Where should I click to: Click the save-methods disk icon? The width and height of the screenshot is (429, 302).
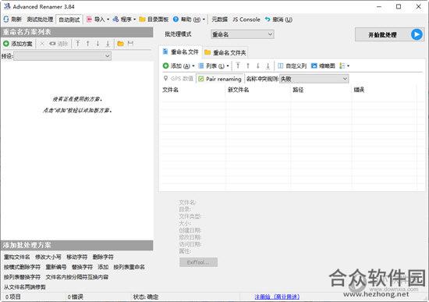click(130, 44)
